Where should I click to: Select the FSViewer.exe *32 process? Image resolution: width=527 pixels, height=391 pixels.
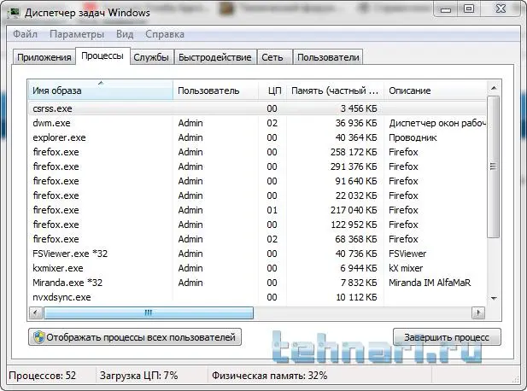pos(257,254)
